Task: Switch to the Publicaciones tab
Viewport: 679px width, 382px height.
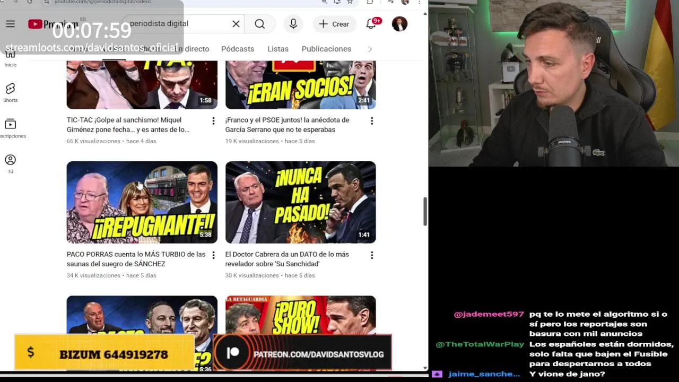Action: [326, 49]
